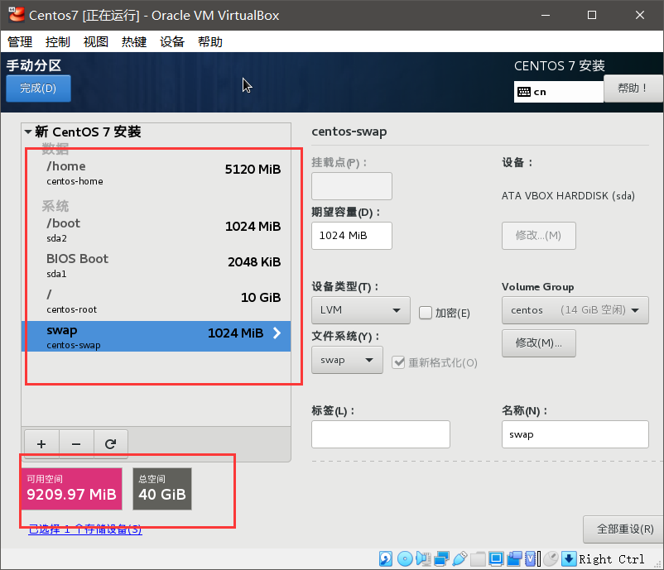The image size is (664, 570).
Task: Click the mouse integration status icon
Action: (x=551, y=558)
